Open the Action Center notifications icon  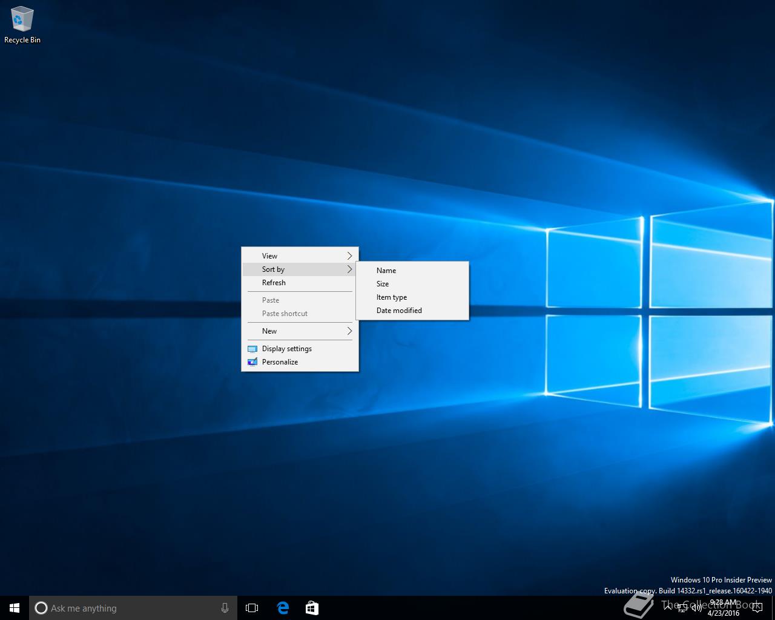757,608
